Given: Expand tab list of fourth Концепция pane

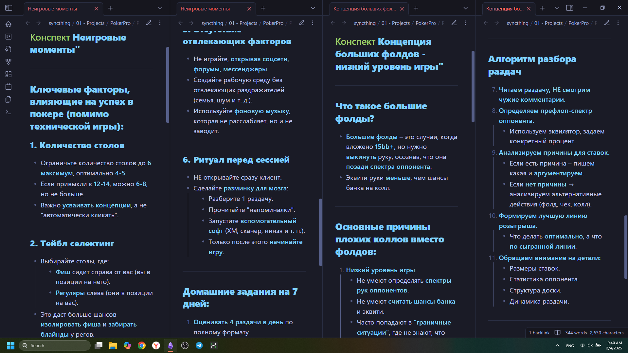Looking at the screenshot, I should pos(557,8).
